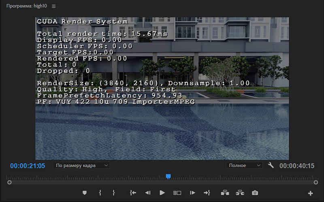Screen dimensions: 324x202
Task: Click the left zoom scroll bar handle
Action: (9, 183)
